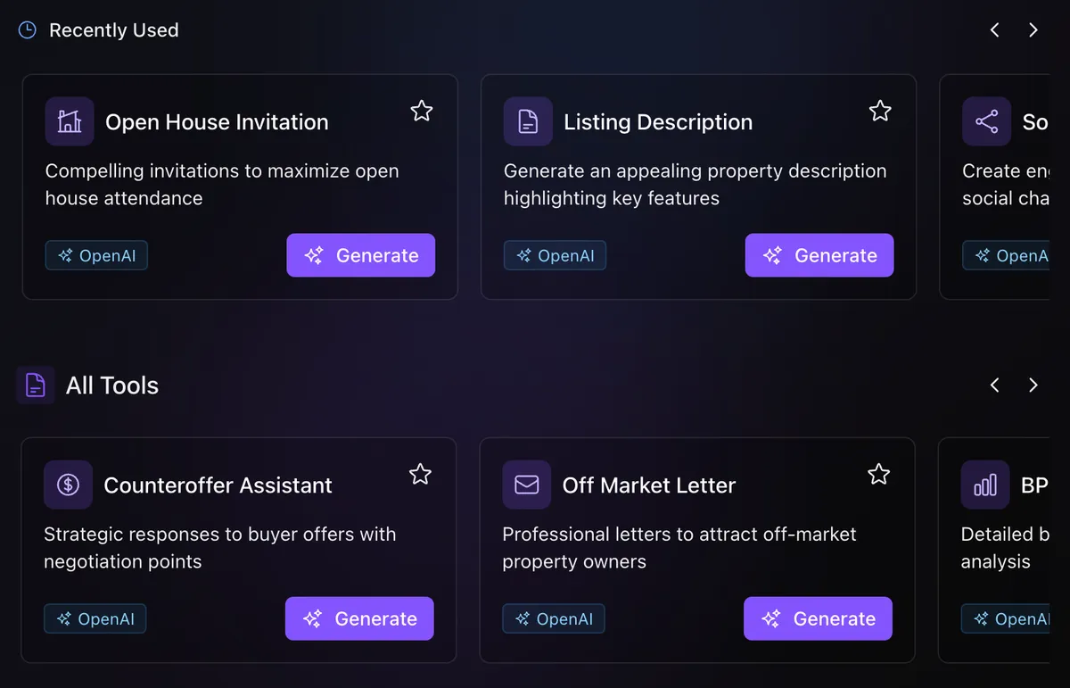Click the Off Market Letter envelope icon
This screenshot has height=688, width=1070.
(x=526, y=485)
